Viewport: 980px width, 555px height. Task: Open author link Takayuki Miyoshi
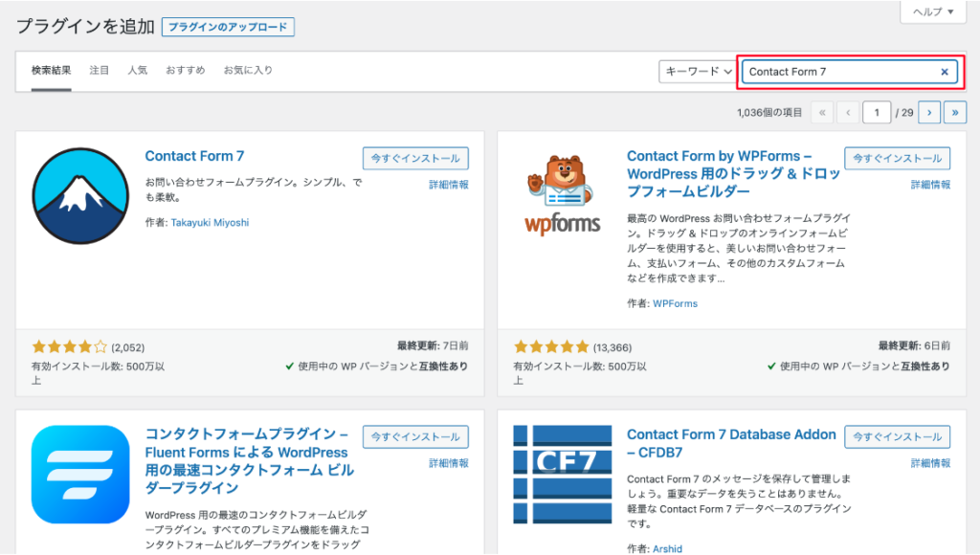[x=212, y=223]
